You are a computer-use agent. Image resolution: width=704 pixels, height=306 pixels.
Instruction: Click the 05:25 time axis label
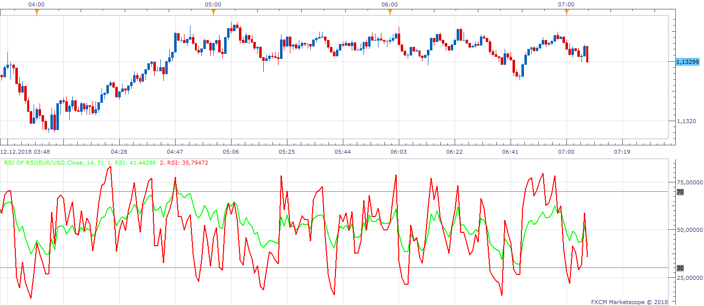pos(287,152)
